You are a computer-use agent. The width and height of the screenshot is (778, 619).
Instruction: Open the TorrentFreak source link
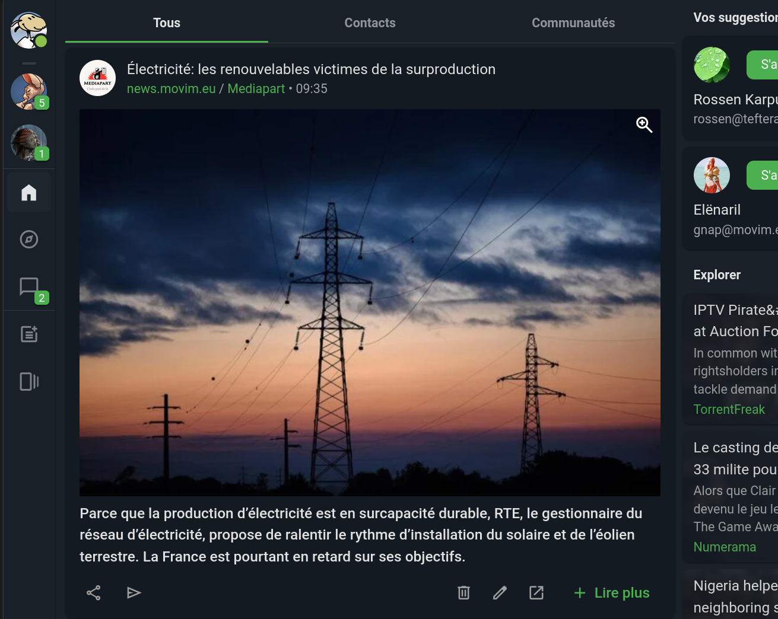(x=729, y=410)
